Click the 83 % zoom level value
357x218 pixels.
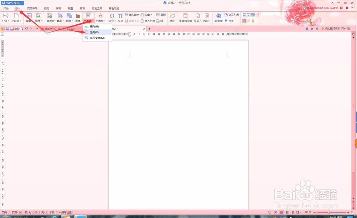(x=308, y=212)
